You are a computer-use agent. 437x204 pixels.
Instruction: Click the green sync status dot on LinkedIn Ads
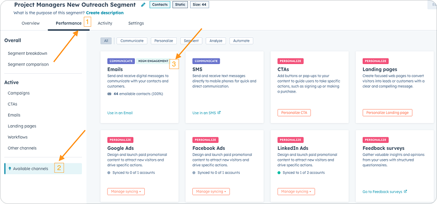click(279, 173)
